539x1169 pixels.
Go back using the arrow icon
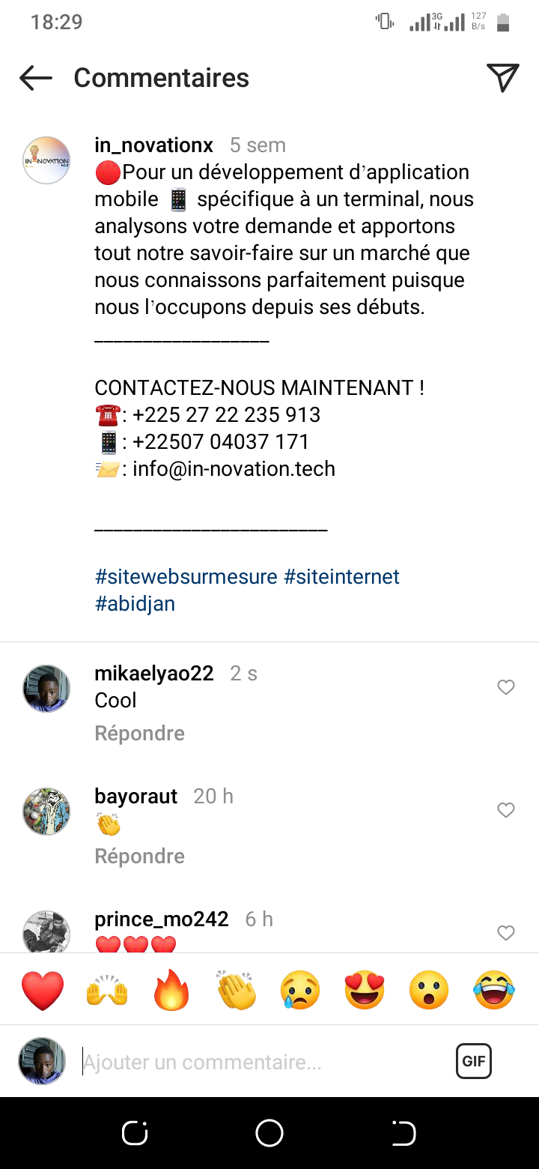pyautogui.click(x=35, y=78)
